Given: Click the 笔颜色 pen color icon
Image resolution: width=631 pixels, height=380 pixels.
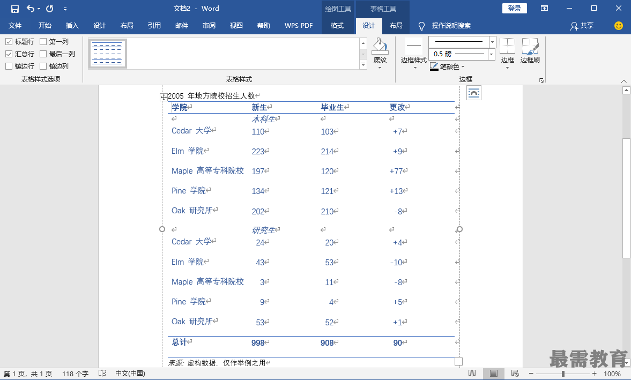Looking at the screenshot, I should click(x=434, y=66).
